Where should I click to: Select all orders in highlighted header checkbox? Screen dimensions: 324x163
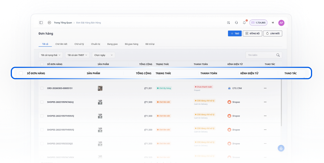(21, 73)
